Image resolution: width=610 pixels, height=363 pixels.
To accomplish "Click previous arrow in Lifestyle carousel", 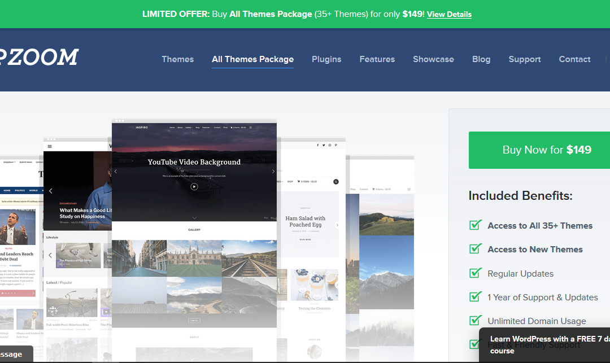I will tap(50, 255).
